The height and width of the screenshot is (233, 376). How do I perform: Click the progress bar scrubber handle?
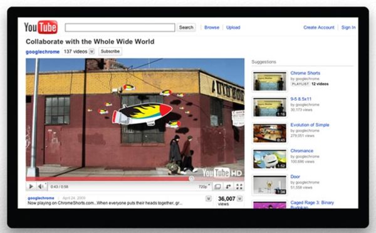pyautogui.click(x=191, y=179)
